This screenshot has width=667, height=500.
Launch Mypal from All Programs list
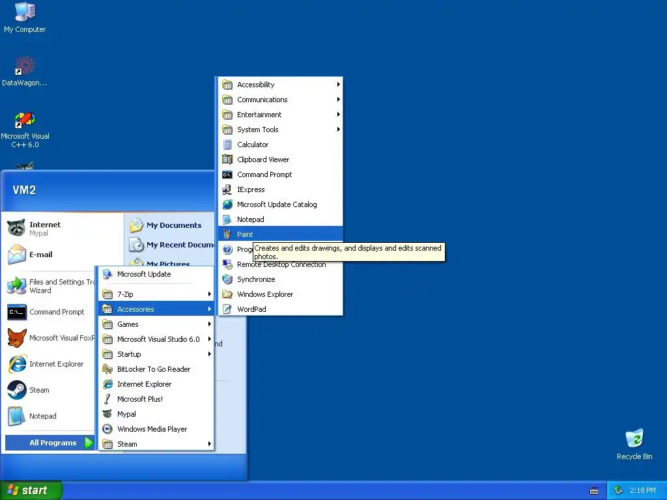coord(156,414)
